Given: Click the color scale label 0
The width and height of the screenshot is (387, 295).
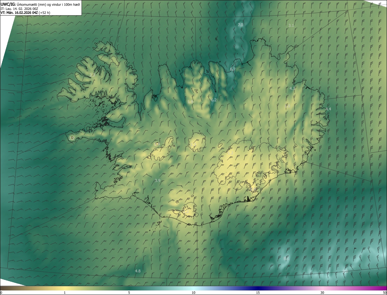Looking at the screenshot, I should click(1, 293).
